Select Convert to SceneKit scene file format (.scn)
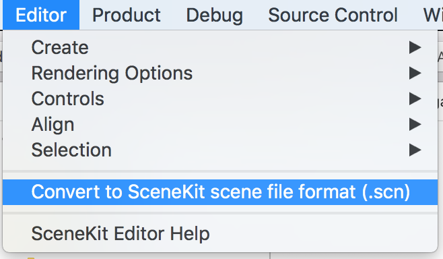The image size is (443, 259). click(220, 192)
